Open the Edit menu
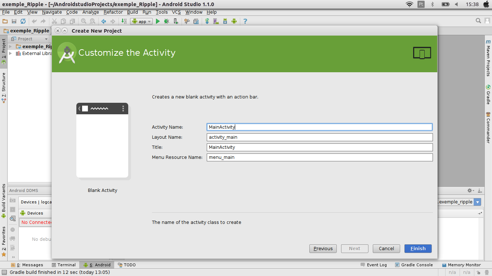 (18, 12)
